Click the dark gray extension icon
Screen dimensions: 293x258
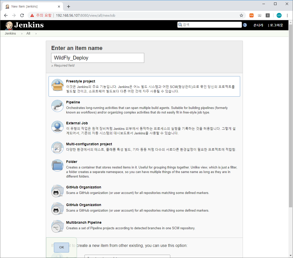pos(268,15)
